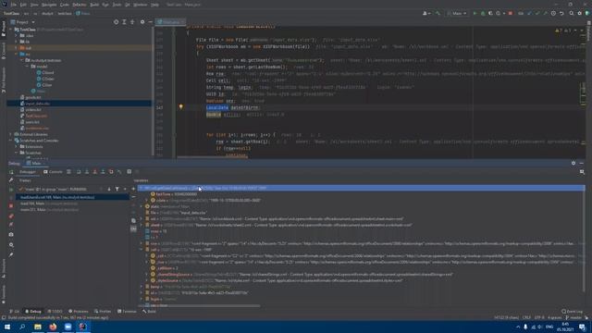Image resolution: width=592 pixels, height=333 pixels.
Task: Select the main:311, Main stack frame
Action: 49,210
